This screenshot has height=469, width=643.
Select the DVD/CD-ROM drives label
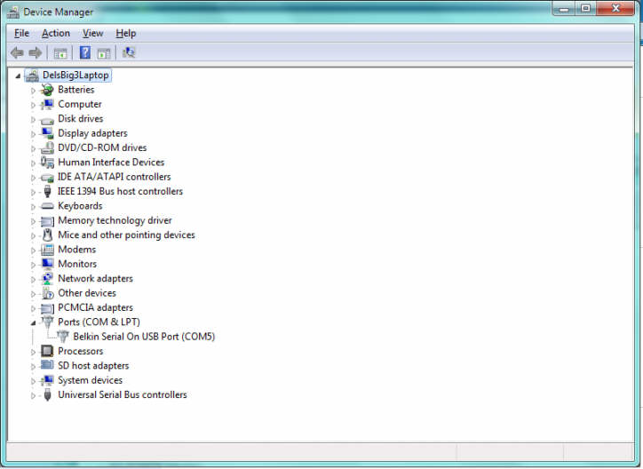(102, 147)
